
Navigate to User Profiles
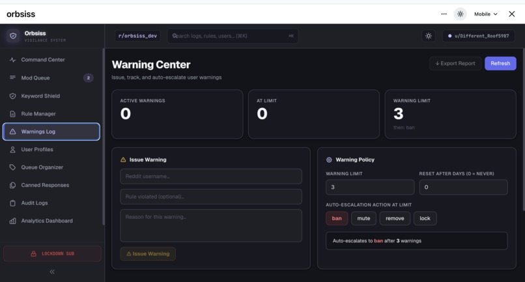(x=51, y=149)
